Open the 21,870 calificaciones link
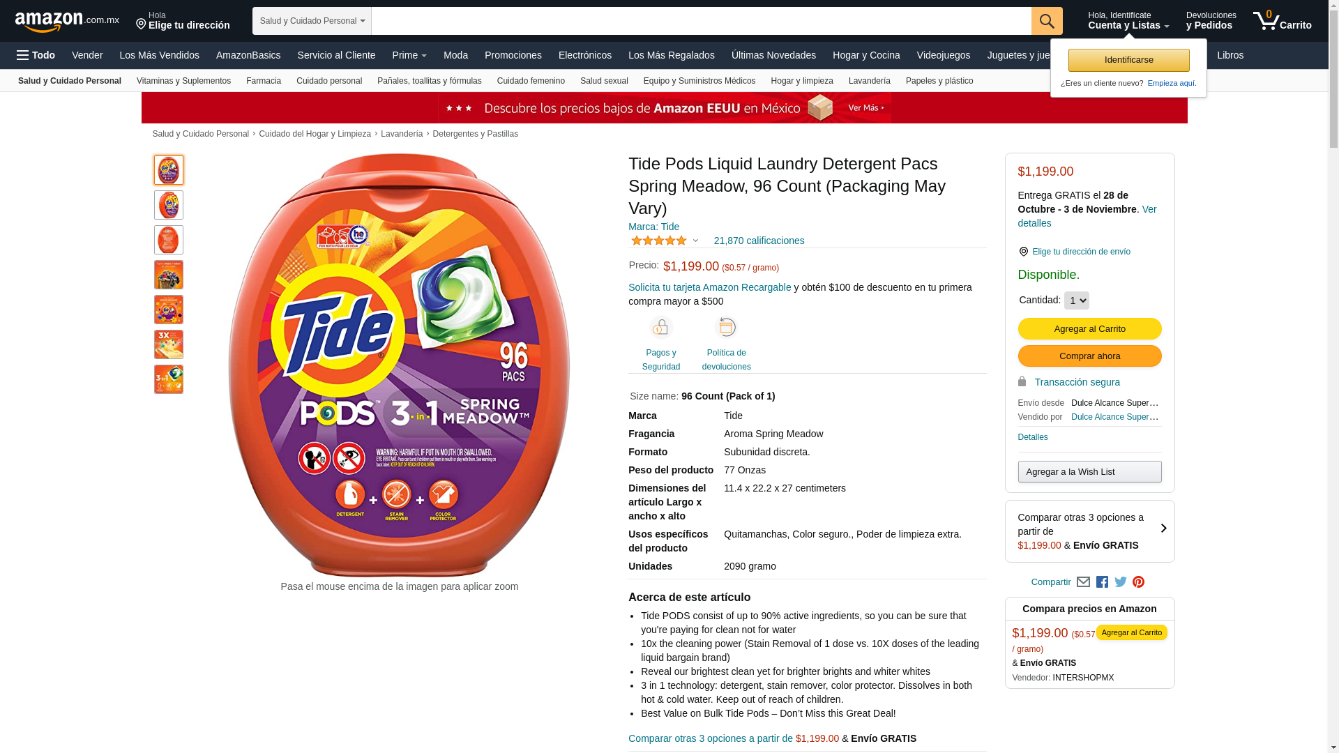This screenshot has height=753, width=1339. [x=759, y=241]
